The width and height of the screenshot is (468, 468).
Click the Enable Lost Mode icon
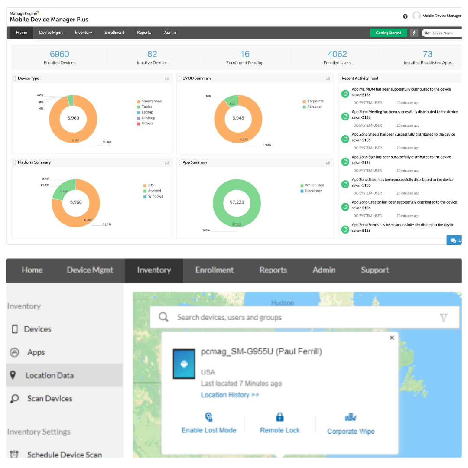[209, 417]
